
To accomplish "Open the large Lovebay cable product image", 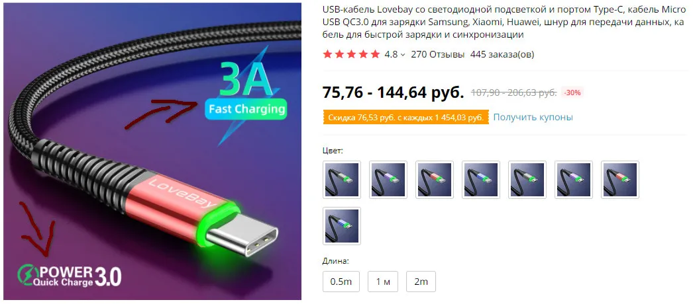I will tap(152, 151).
